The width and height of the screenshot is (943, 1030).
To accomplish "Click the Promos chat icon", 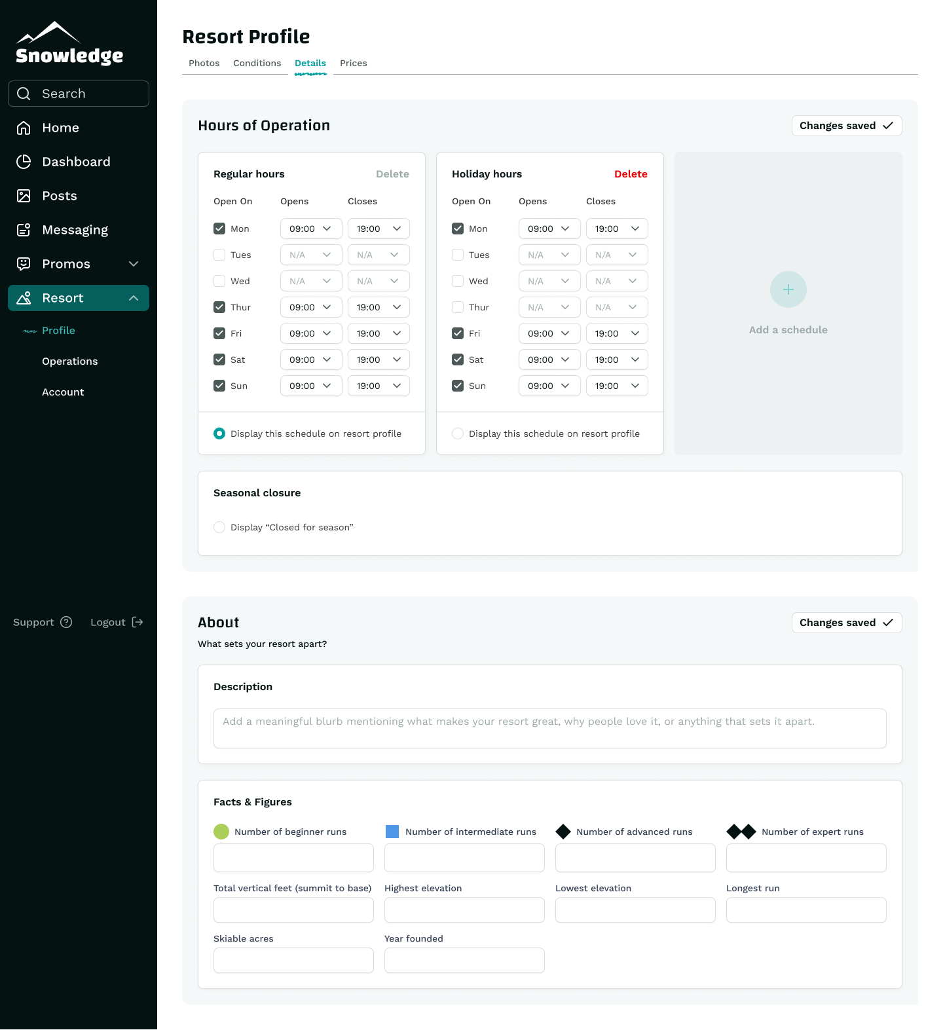I will (24, 264).
